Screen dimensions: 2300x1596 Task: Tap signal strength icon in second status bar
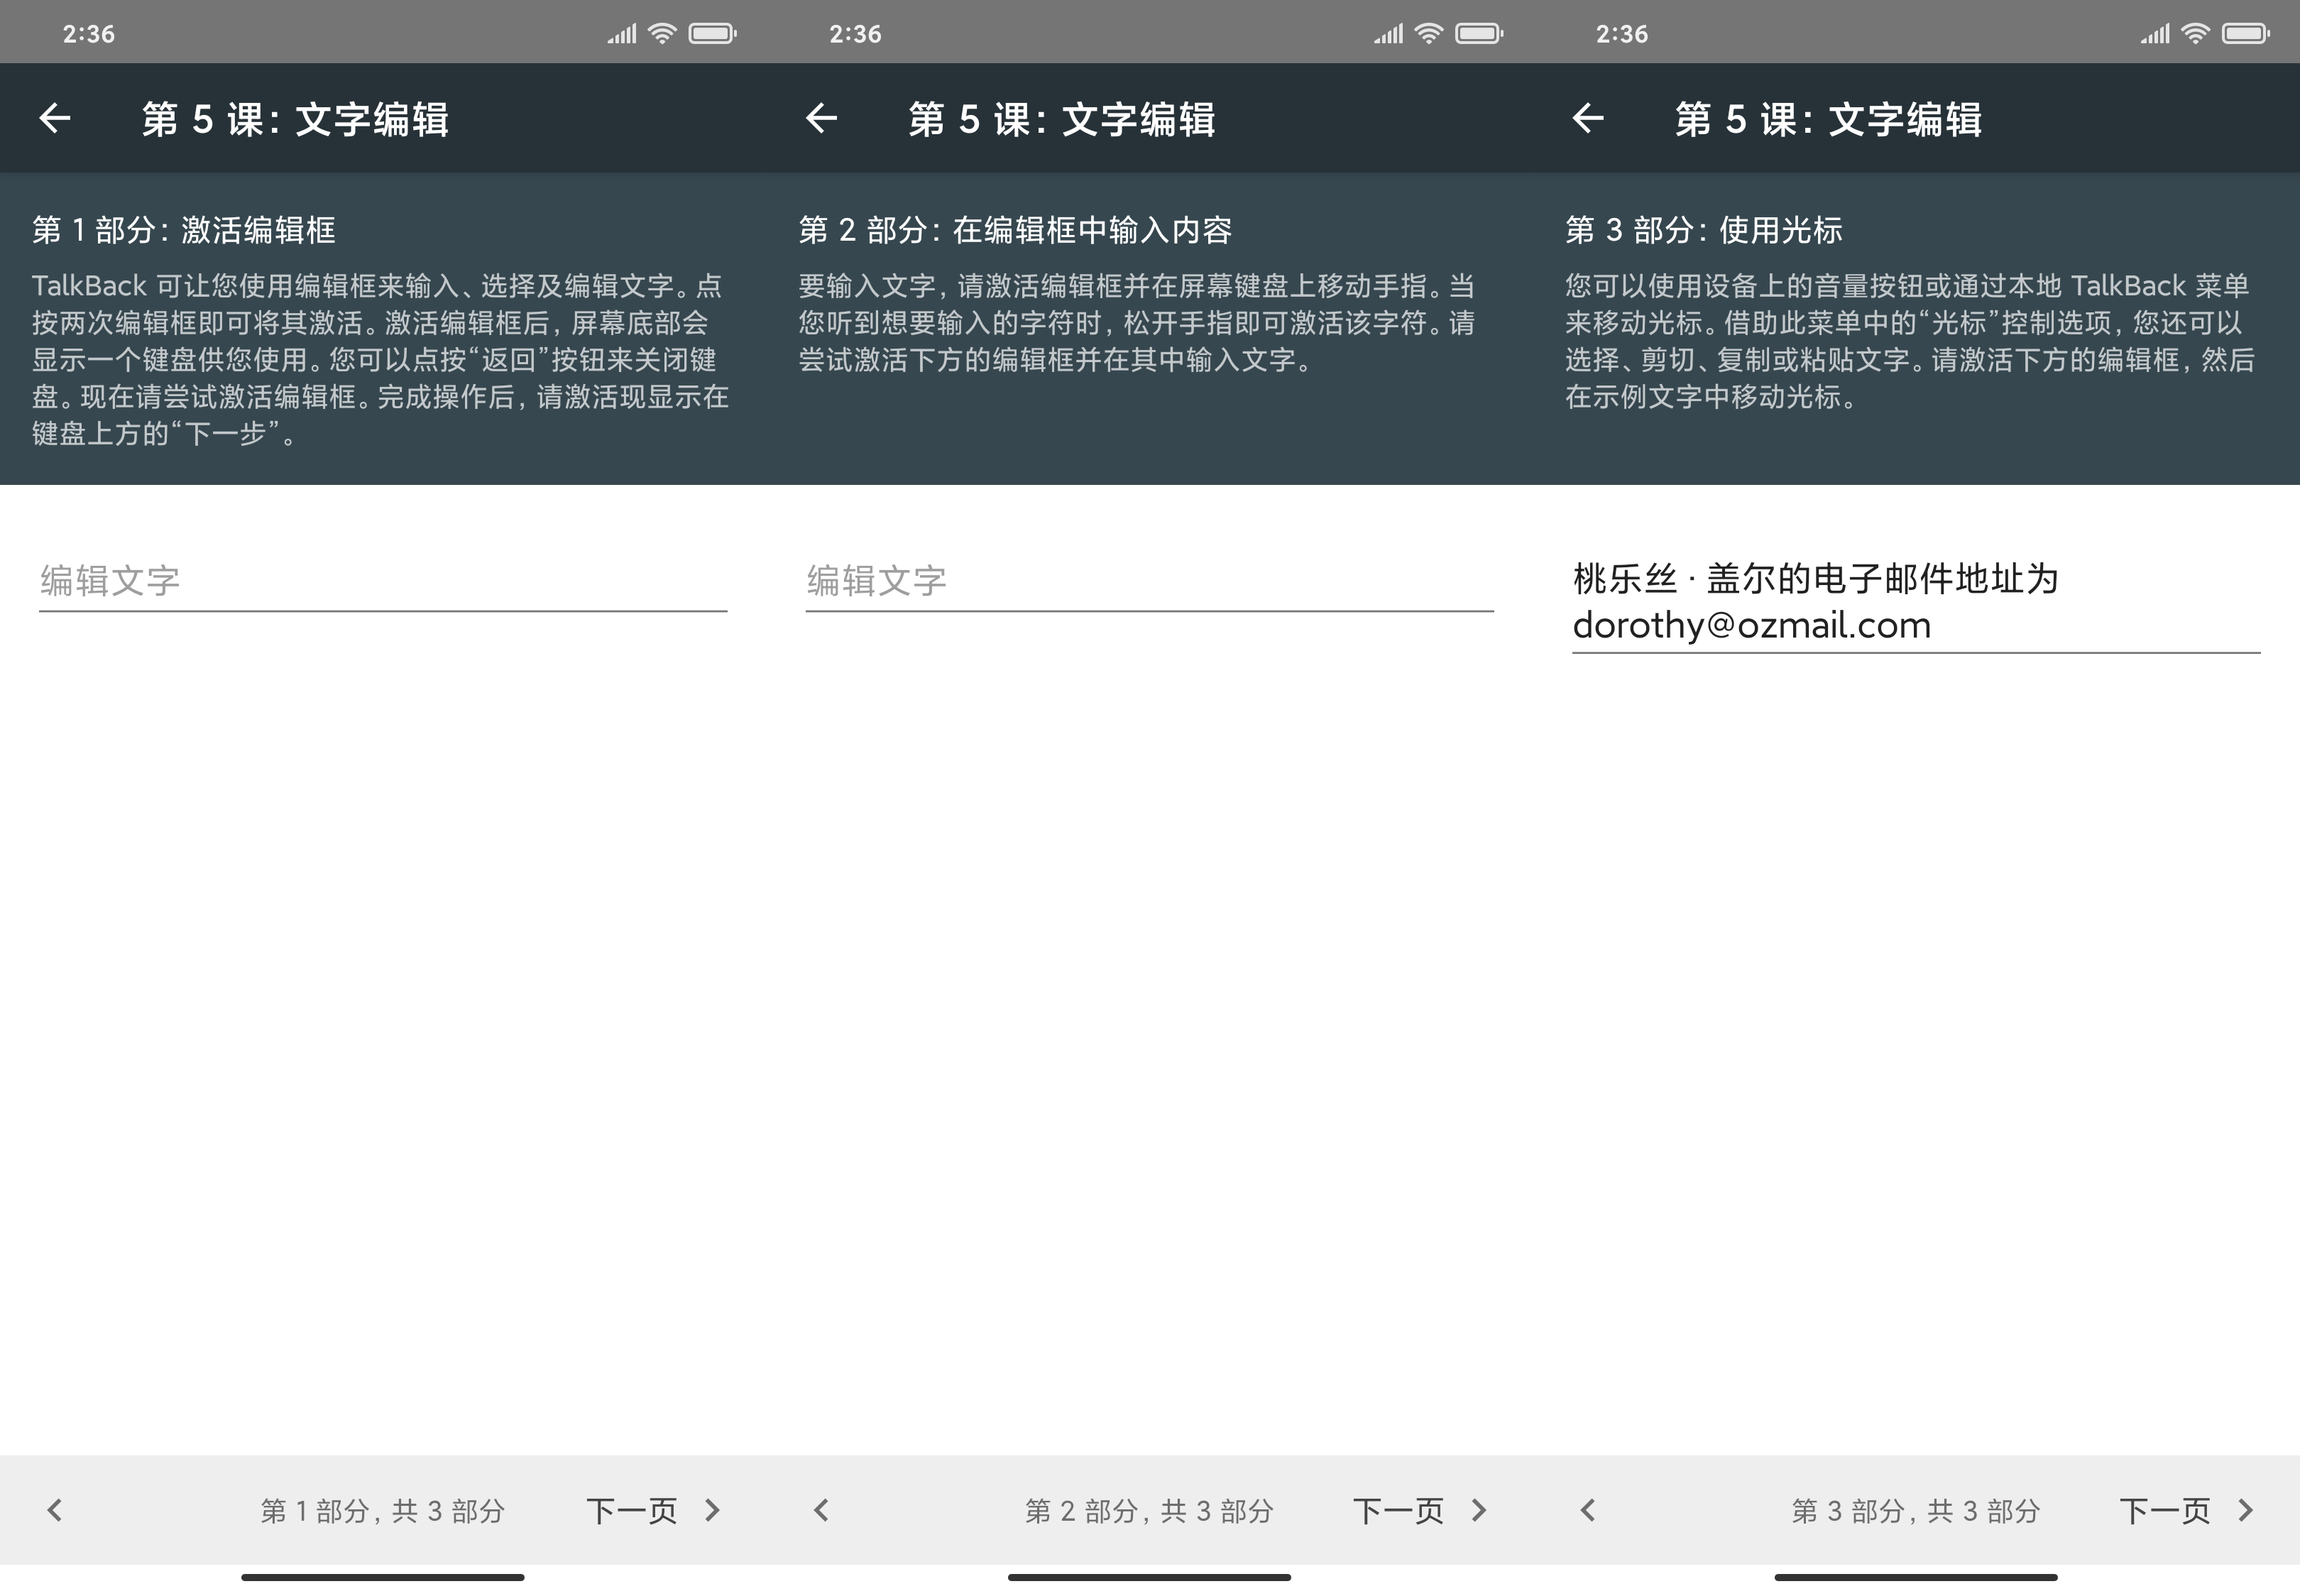pos(1389,34)
